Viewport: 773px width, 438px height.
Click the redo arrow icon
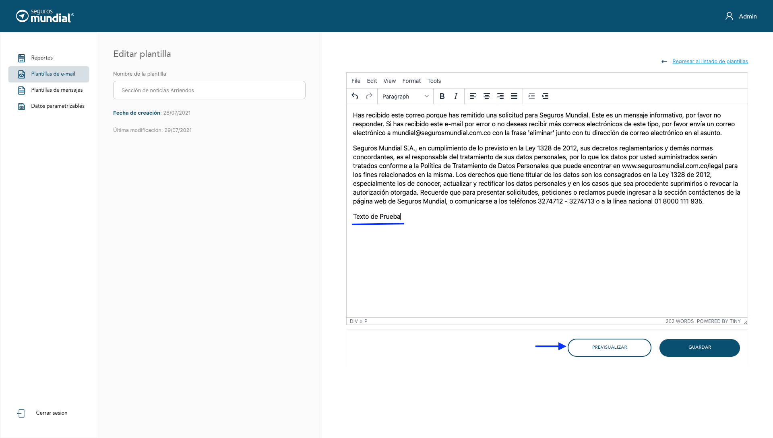[369, 96]
